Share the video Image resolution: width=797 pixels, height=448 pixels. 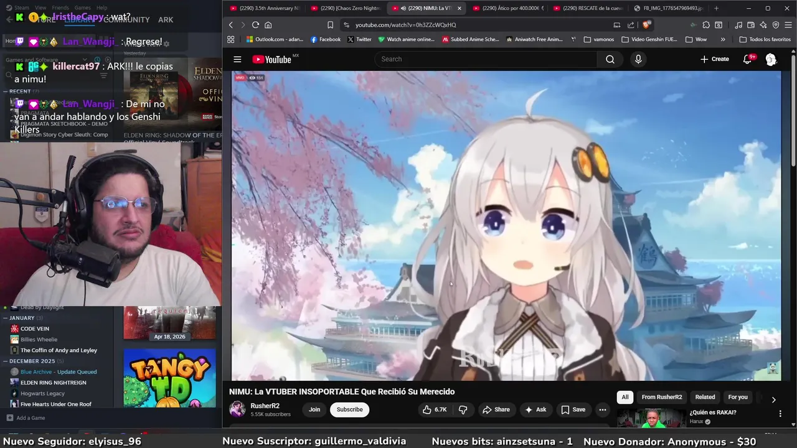pyautogui.click(x=496, y=409)
